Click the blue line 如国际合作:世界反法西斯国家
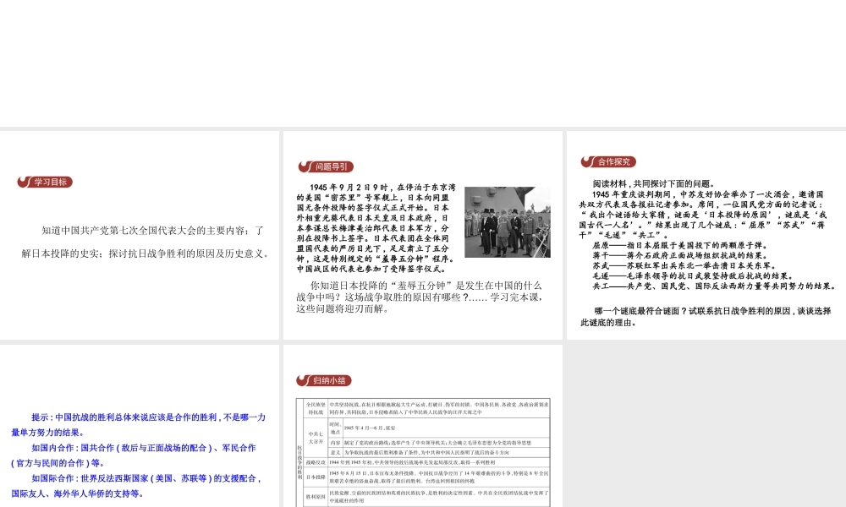Screen dimensions: 846x507 [x=146, y=478]
